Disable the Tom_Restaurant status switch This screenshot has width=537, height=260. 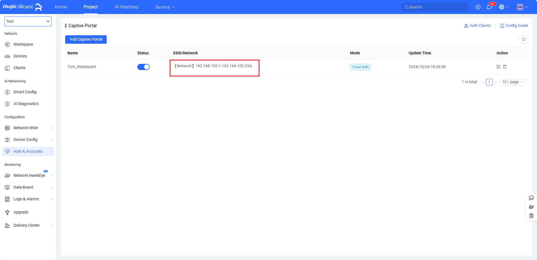(x=144, y=67)
